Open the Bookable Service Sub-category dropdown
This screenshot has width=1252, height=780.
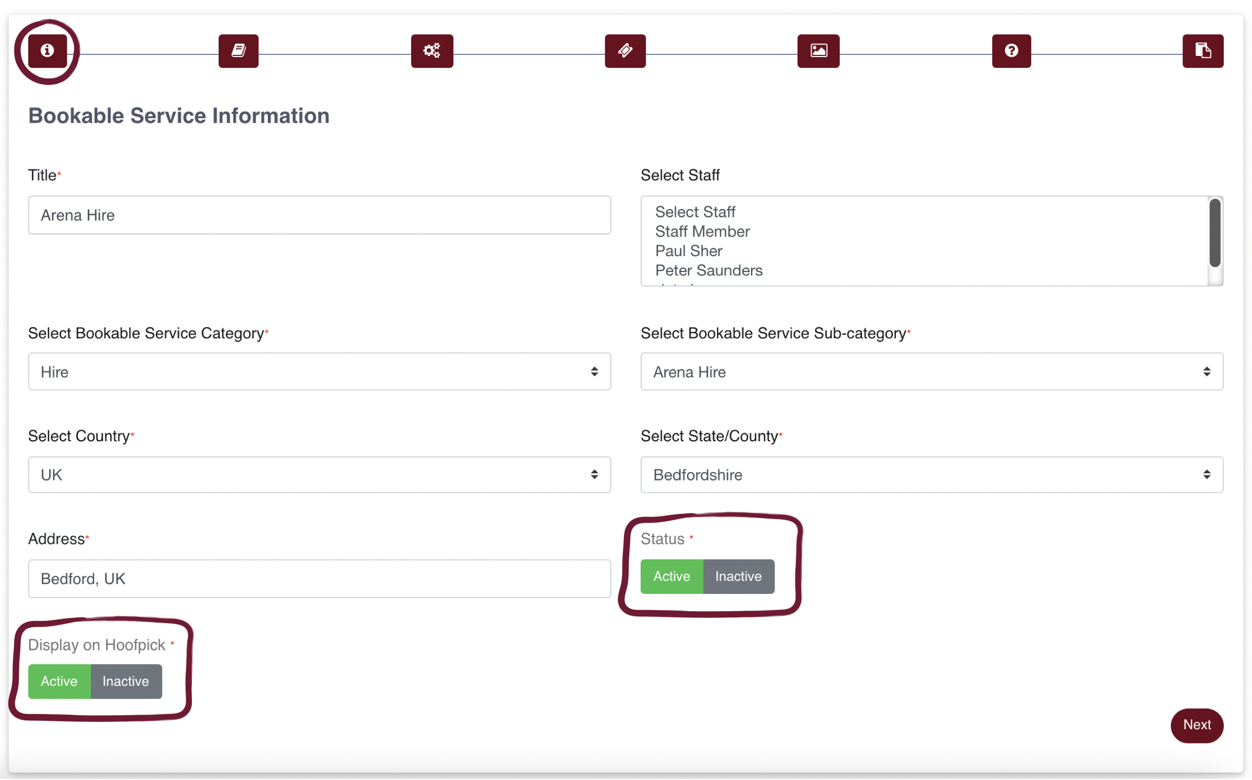point(932,372)
